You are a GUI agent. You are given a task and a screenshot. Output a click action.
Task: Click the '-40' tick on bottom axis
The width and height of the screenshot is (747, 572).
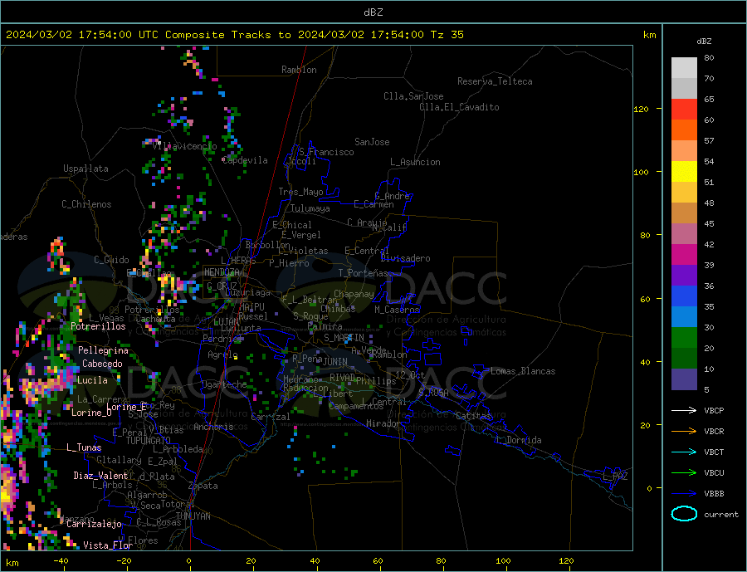click(61, 561)
